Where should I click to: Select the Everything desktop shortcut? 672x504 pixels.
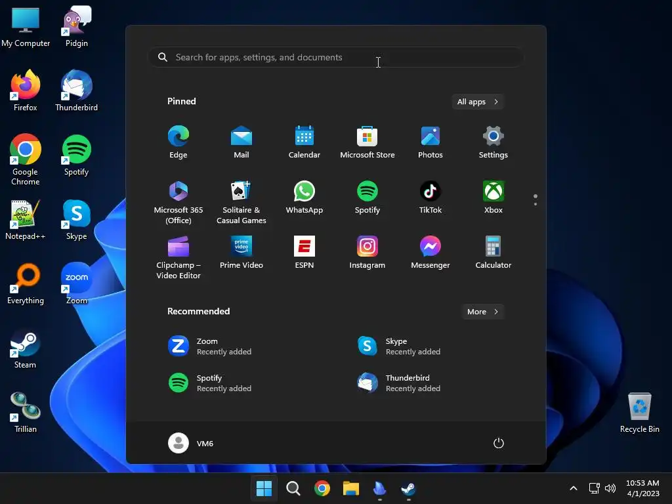tap(26, 284)
